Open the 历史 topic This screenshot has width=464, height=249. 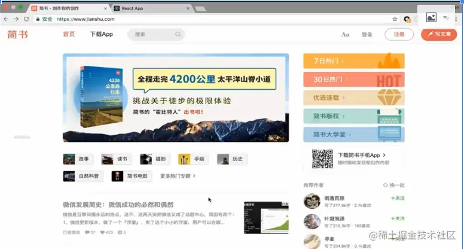(x=232, y=159)
